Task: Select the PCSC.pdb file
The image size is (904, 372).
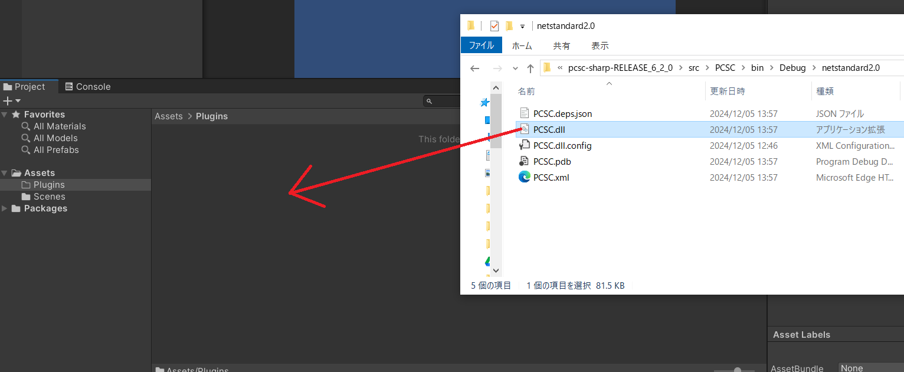Action: [x=709, y=161]
